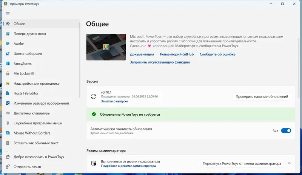
Task: Click the FancyZones layout icon
Action: (8, 63)
